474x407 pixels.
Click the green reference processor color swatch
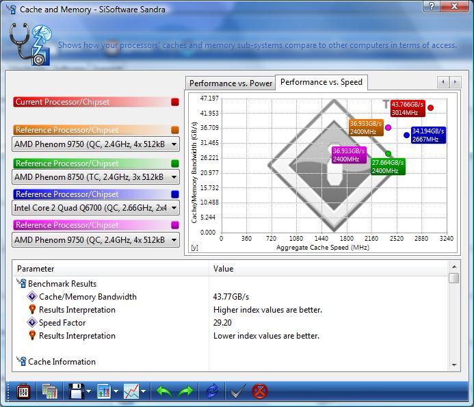[x=174, y=163]
